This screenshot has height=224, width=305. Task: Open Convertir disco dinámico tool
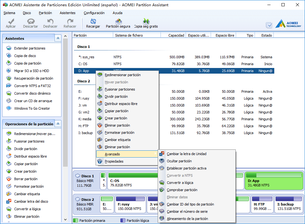(x=32, y=93)
